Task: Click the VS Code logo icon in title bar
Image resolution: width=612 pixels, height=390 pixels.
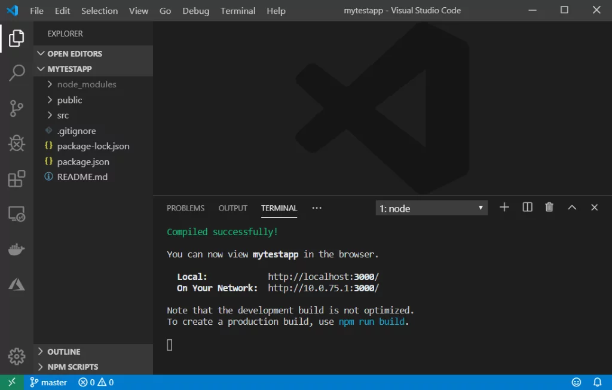Action: pyautogui.click(x=13, y=11)
